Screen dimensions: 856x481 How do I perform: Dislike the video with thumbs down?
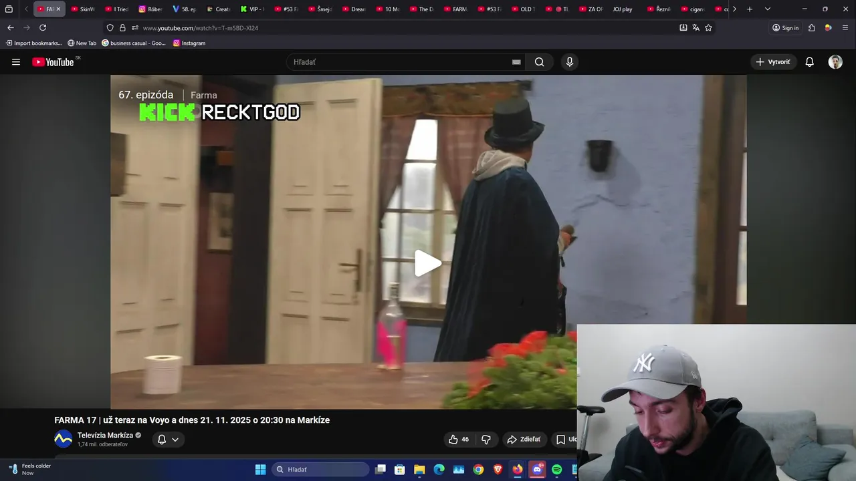coord(486,439)
